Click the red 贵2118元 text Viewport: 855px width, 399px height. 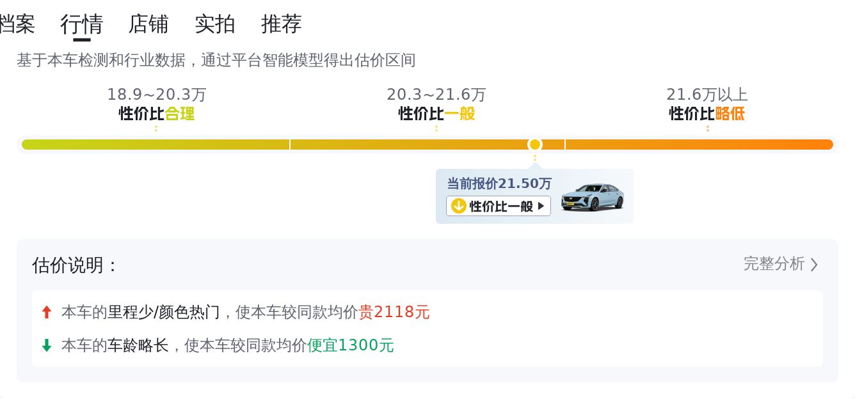click(394, 312)
